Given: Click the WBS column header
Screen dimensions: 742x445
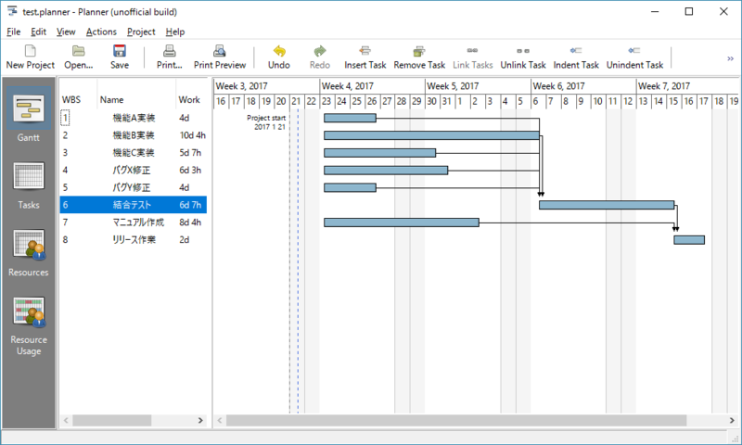Looking at the screenshot, I should click(x=71, y=100).
